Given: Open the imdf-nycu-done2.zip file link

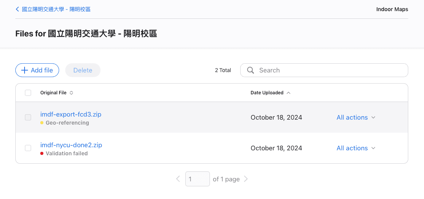Looking at the screenshot, I should 71,145.
